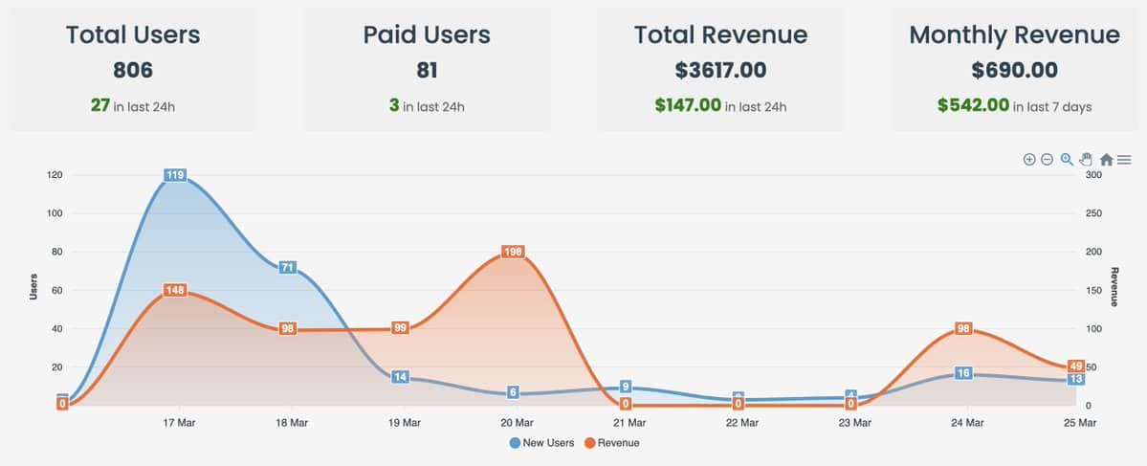This screenshot has width=1147, height=466.
Task: Activate the hand panning tool
Action: [x=1087, y=160]
